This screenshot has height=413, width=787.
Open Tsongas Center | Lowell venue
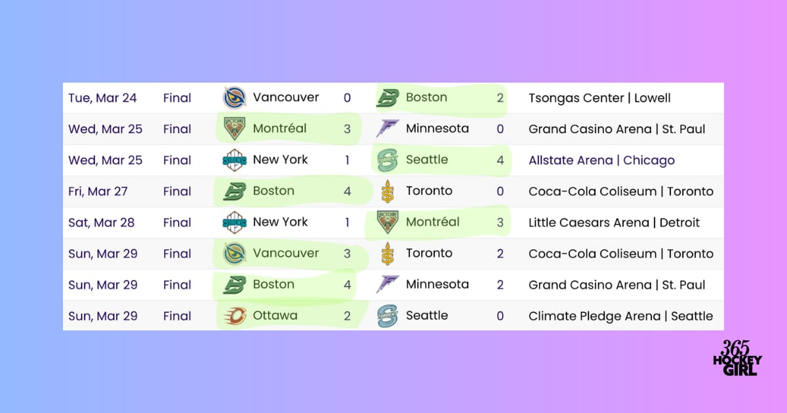599,98
